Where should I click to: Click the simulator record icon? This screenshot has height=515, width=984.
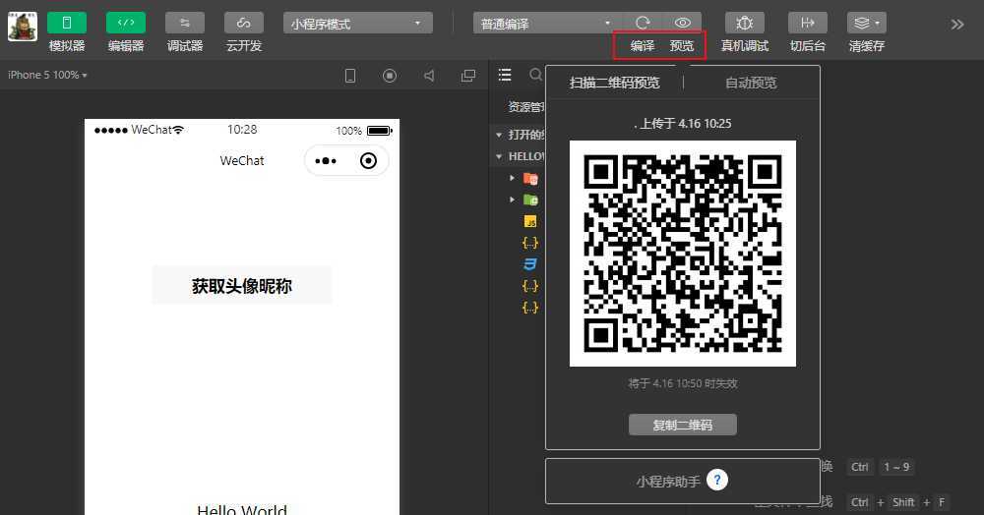coord(390,76)
